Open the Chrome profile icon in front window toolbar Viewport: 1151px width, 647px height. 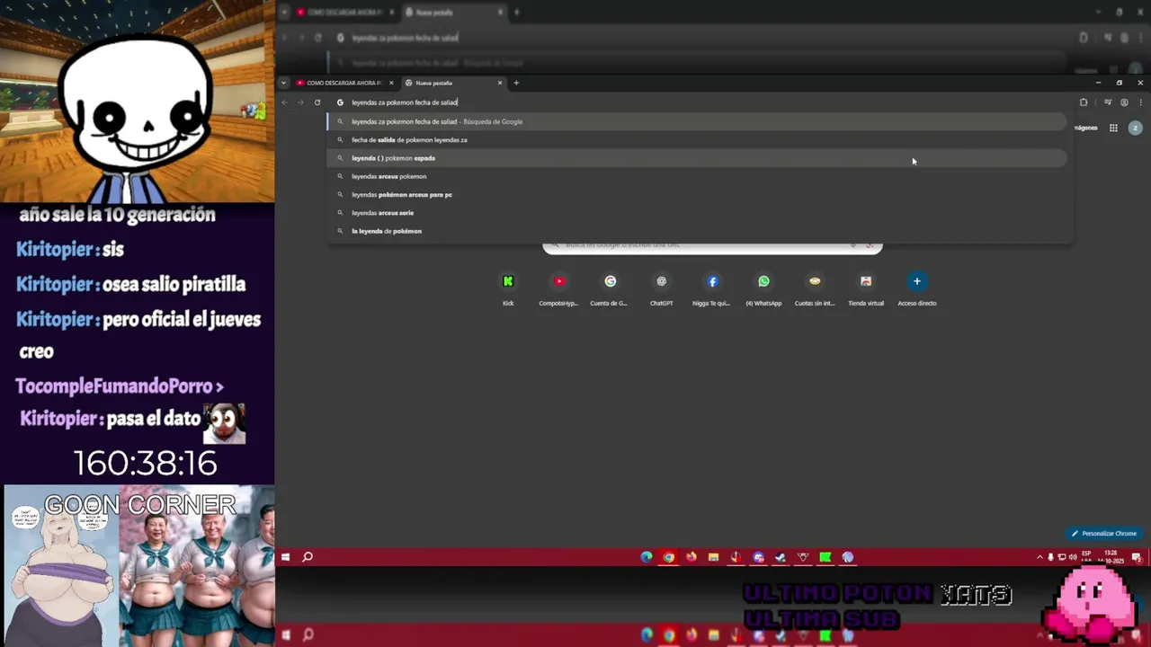pyautogui.click(x=1124, y=102)
